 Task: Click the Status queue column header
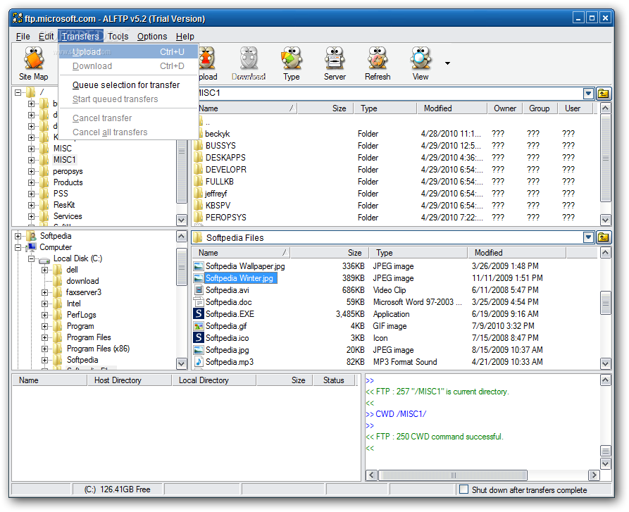tap(334, 380)
